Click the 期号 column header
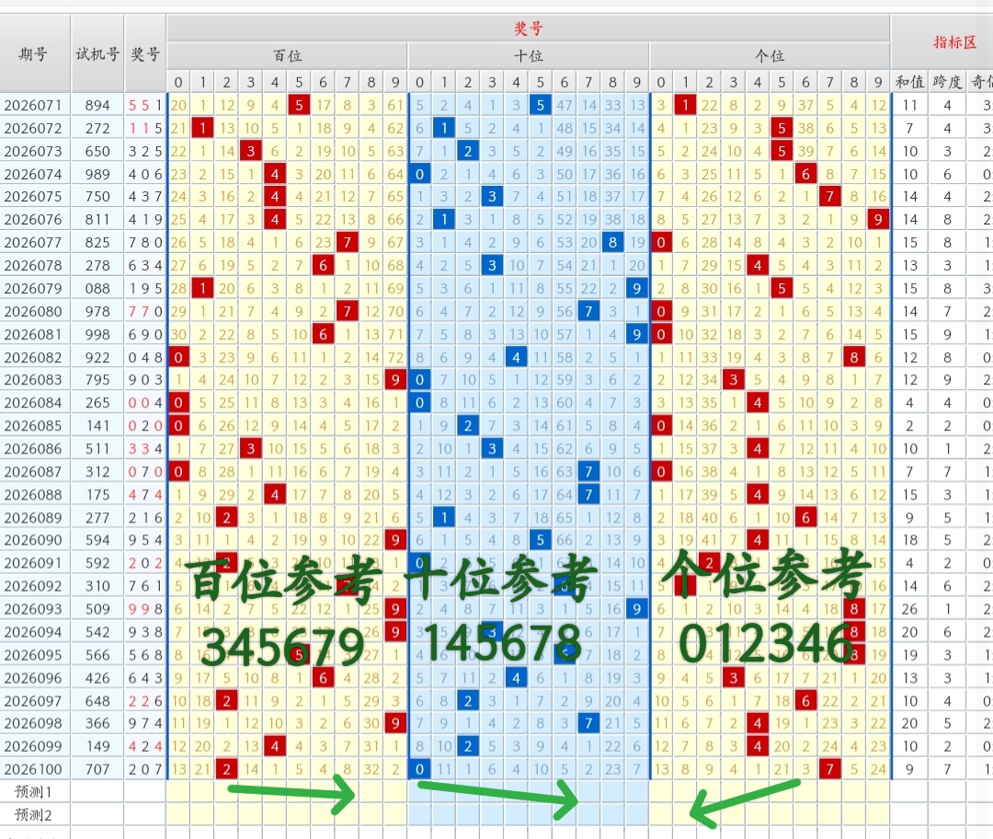993x839 pixels. [x=34, y=52]
